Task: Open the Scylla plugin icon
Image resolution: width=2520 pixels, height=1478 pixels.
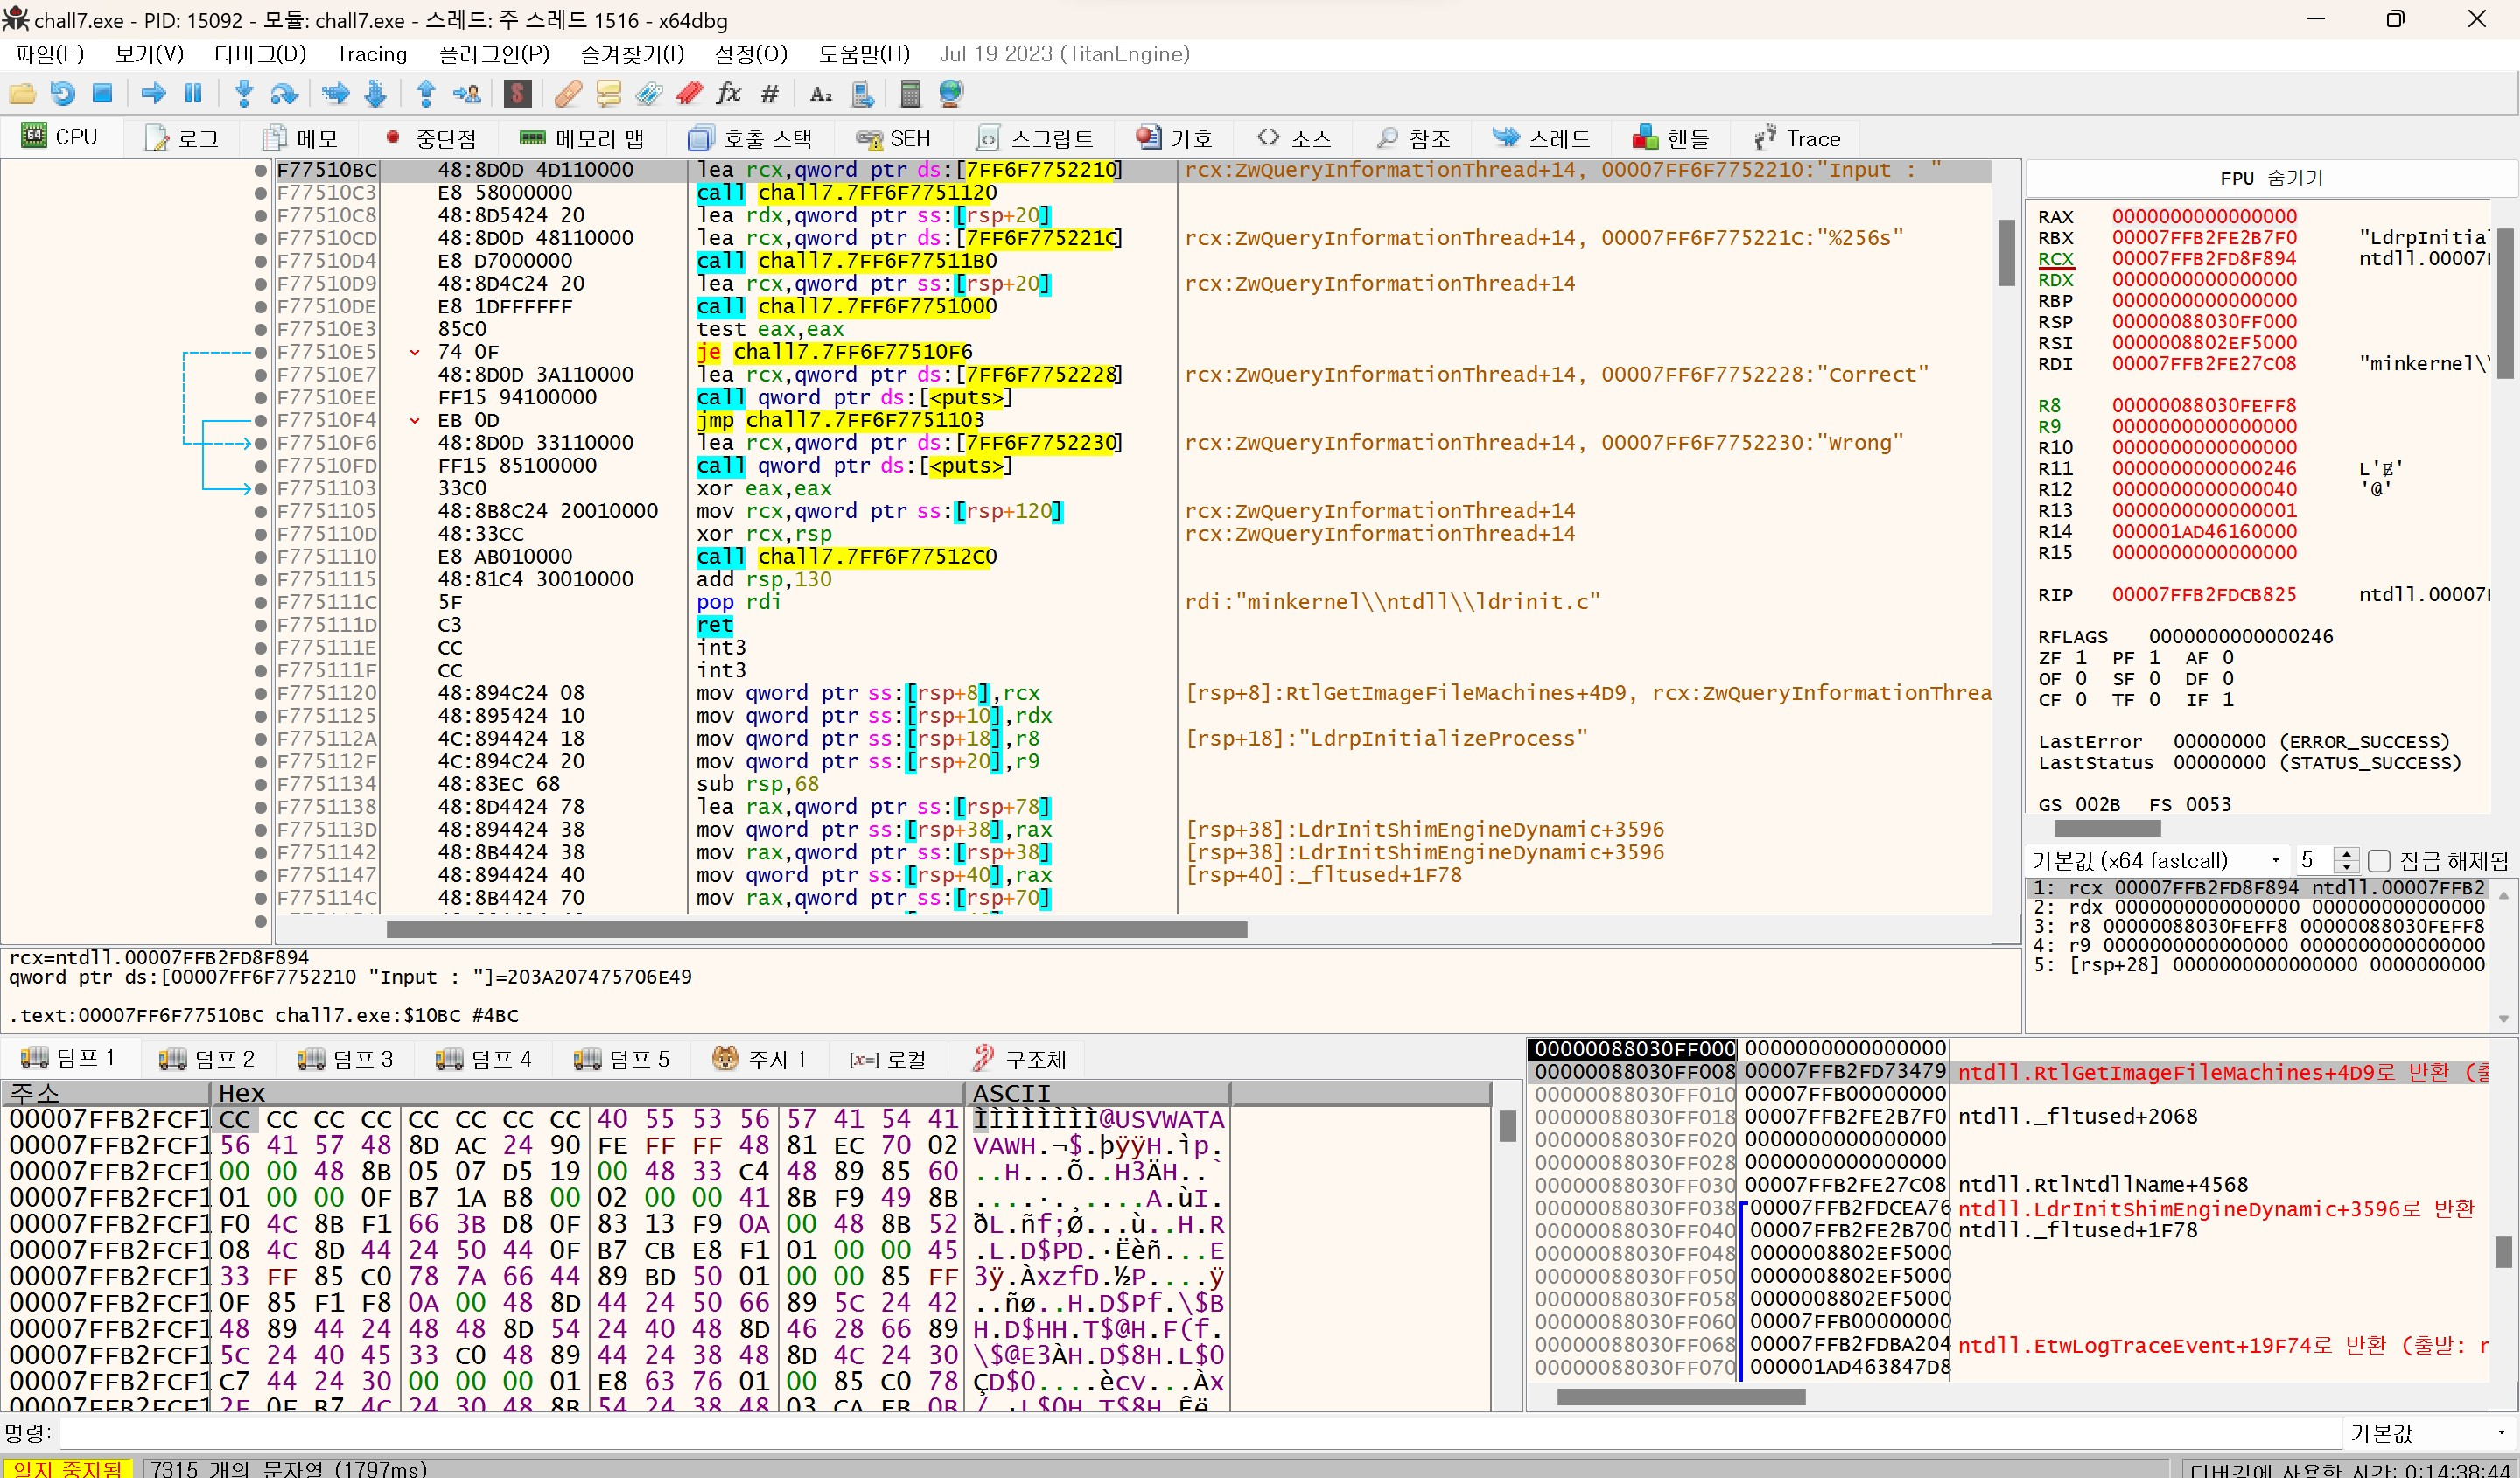Action: 517,94
